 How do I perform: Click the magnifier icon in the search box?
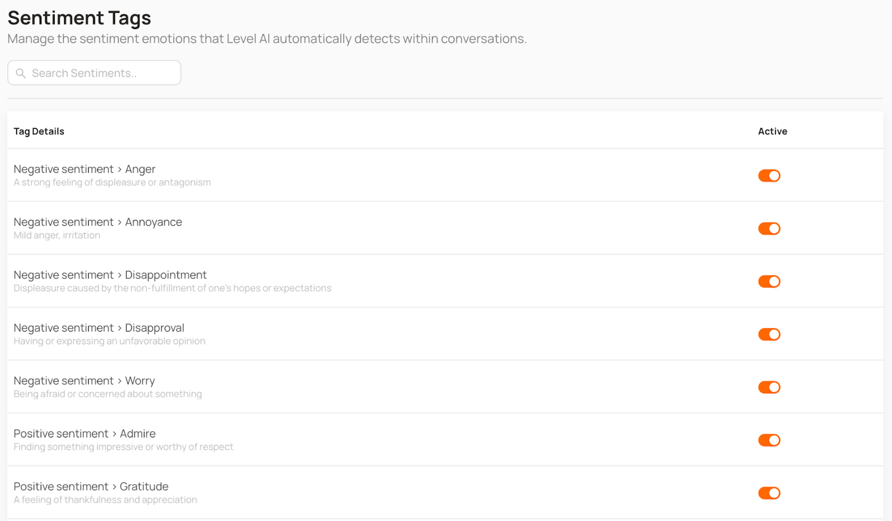tap(21, 73)
